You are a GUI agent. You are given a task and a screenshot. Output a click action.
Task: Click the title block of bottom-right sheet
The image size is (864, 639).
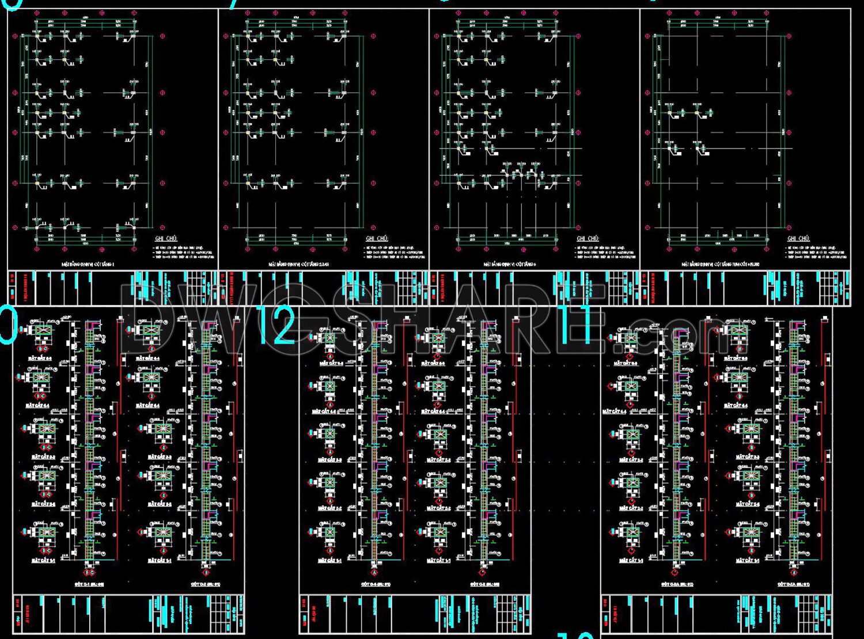click(716, 613)
